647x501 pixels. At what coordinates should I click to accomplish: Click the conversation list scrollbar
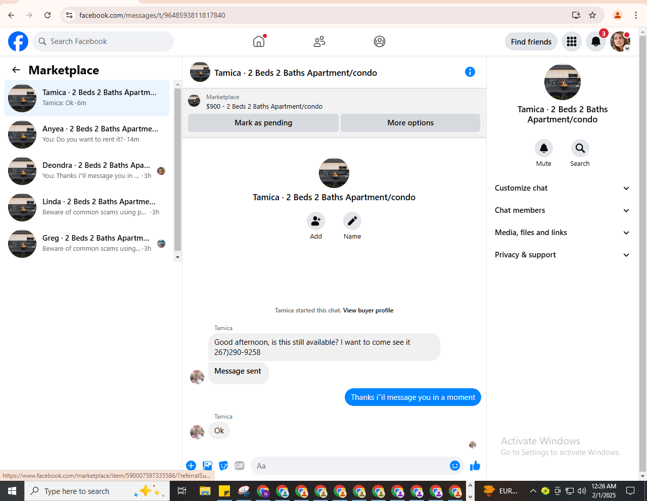(x=177, y=169)
